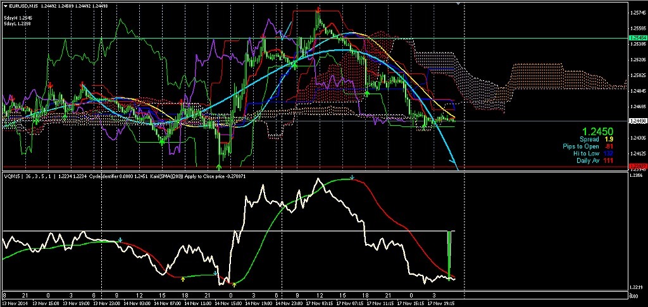Select yellow up arrow above hour 0 label

234,284
